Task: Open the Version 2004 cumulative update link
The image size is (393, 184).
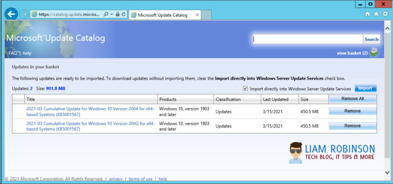Action: 90,112
